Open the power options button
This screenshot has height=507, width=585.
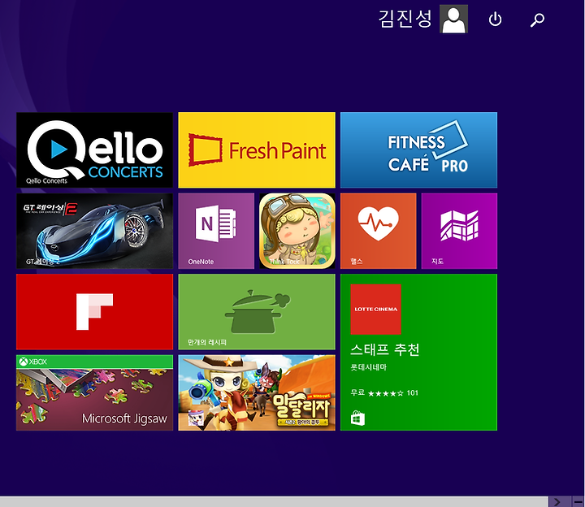[495, 19]
